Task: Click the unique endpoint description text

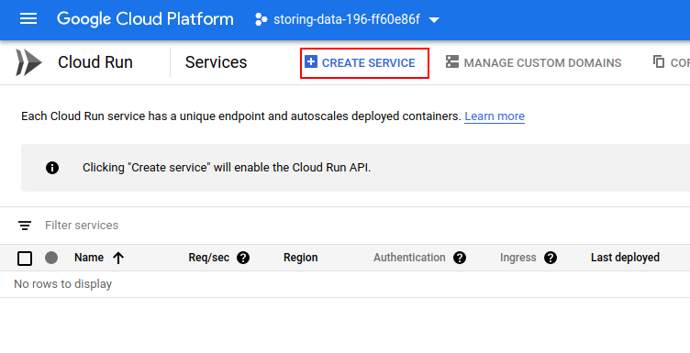Action: 240,116
